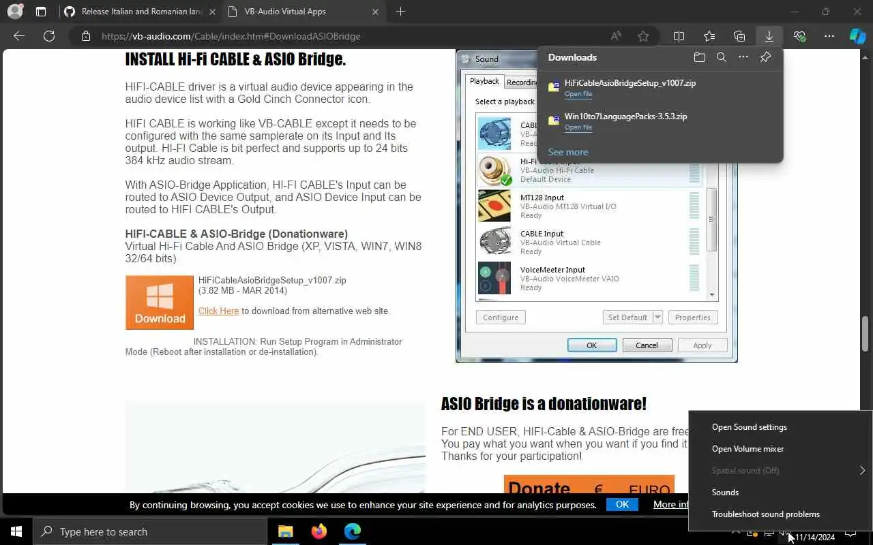Open a new browser tab

(400, 12)
